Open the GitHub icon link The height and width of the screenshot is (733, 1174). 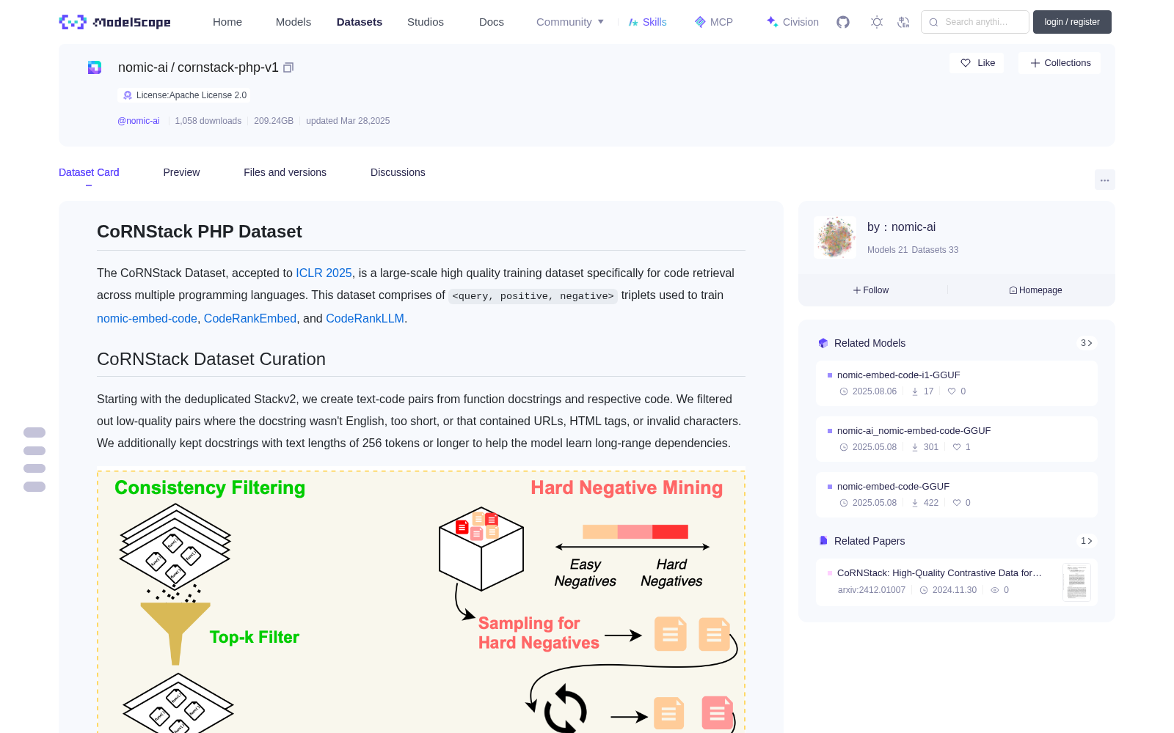coord(843,22)
